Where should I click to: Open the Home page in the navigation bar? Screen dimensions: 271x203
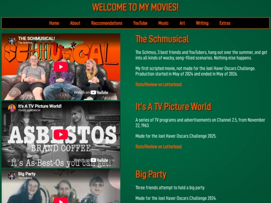coord(54,23)
